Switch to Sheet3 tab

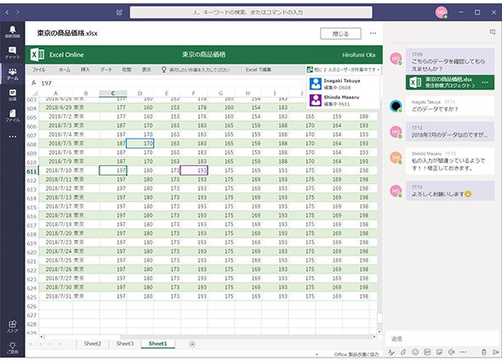point(125,344)
